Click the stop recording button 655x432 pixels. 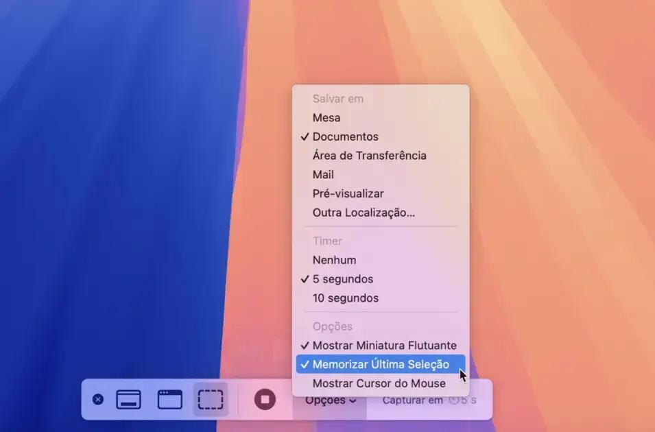point(265,399)
